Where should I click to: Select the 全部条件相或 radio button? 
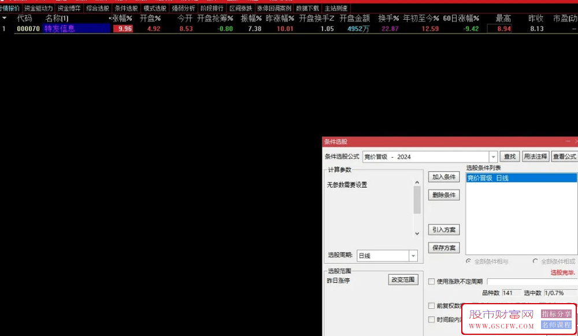tap(535, 261)
